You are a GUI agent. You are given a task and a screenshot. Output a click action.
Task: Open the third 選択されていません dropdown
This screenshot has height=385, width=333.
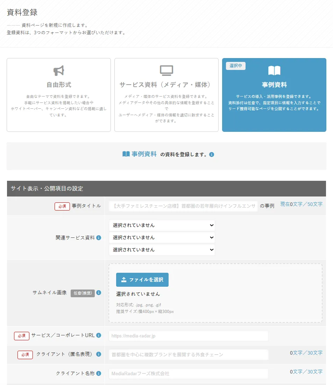[162, 250]
